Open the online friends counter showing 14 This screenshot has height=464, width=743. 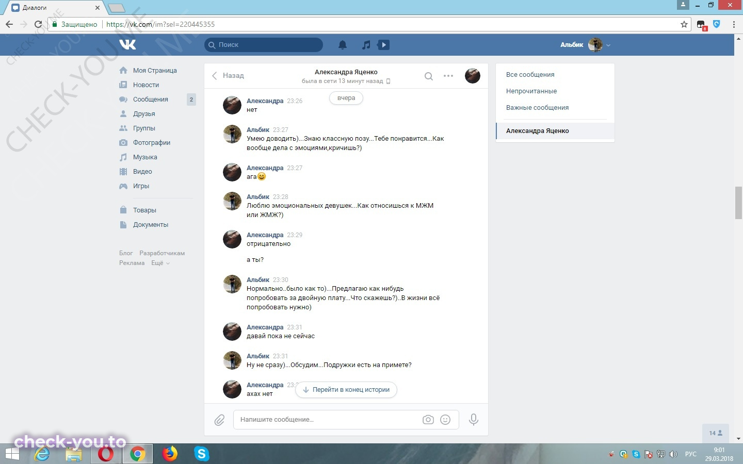[x=716, y=433]
